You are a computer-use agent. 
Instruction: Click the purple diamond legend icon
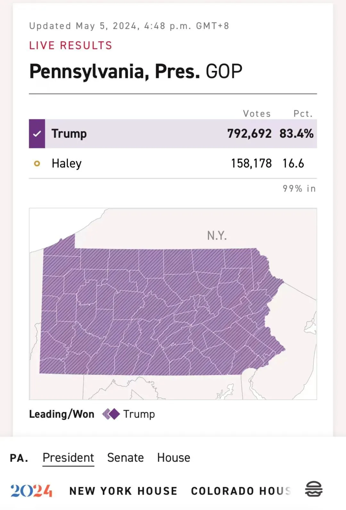[x=111, y=414]
